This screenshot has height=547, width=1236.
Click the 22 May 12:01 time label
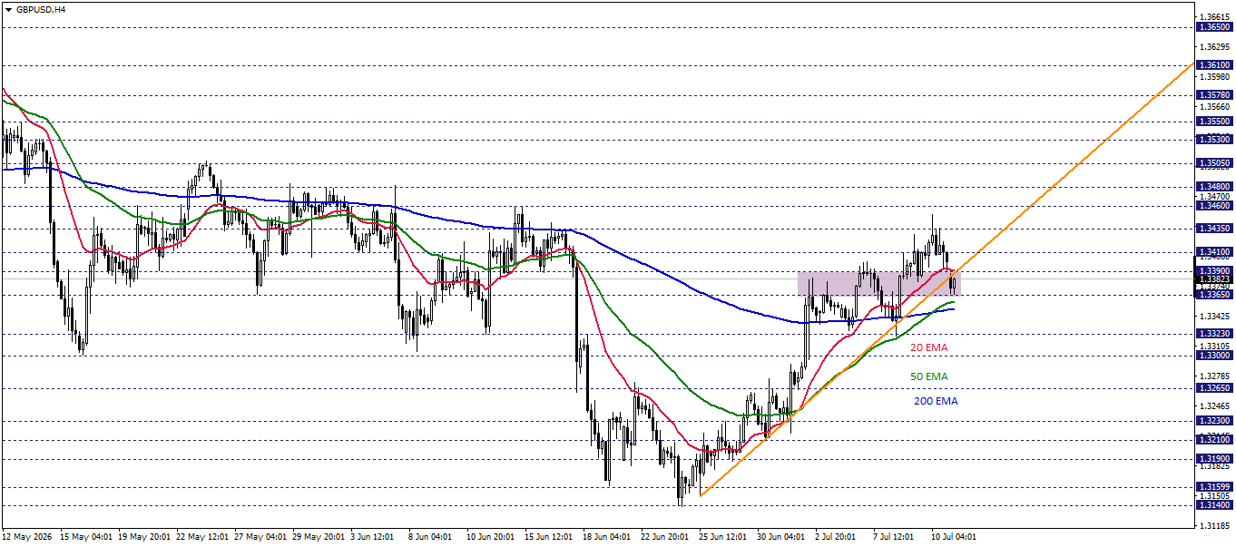coord(202,537)
